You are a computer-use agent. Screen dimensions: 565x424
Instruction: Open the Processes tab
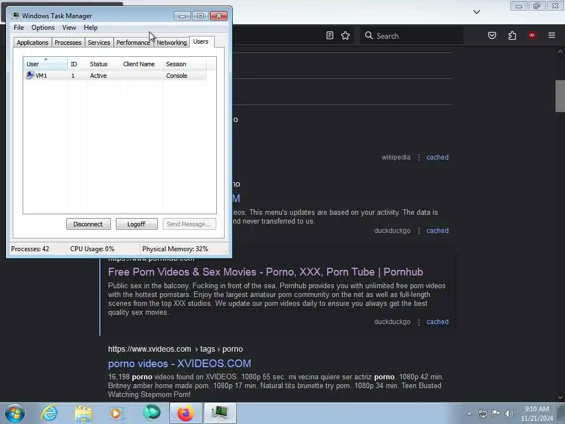pyautogui.click(x=68, y=43)
